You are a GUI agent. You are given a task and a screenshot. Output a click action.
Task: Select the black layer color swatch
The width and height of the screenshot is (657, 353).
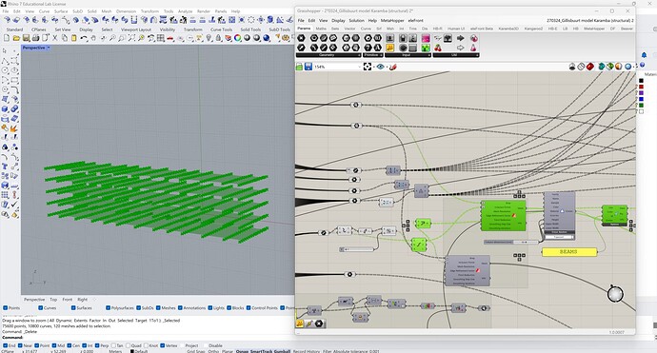(x=641, y=80)
